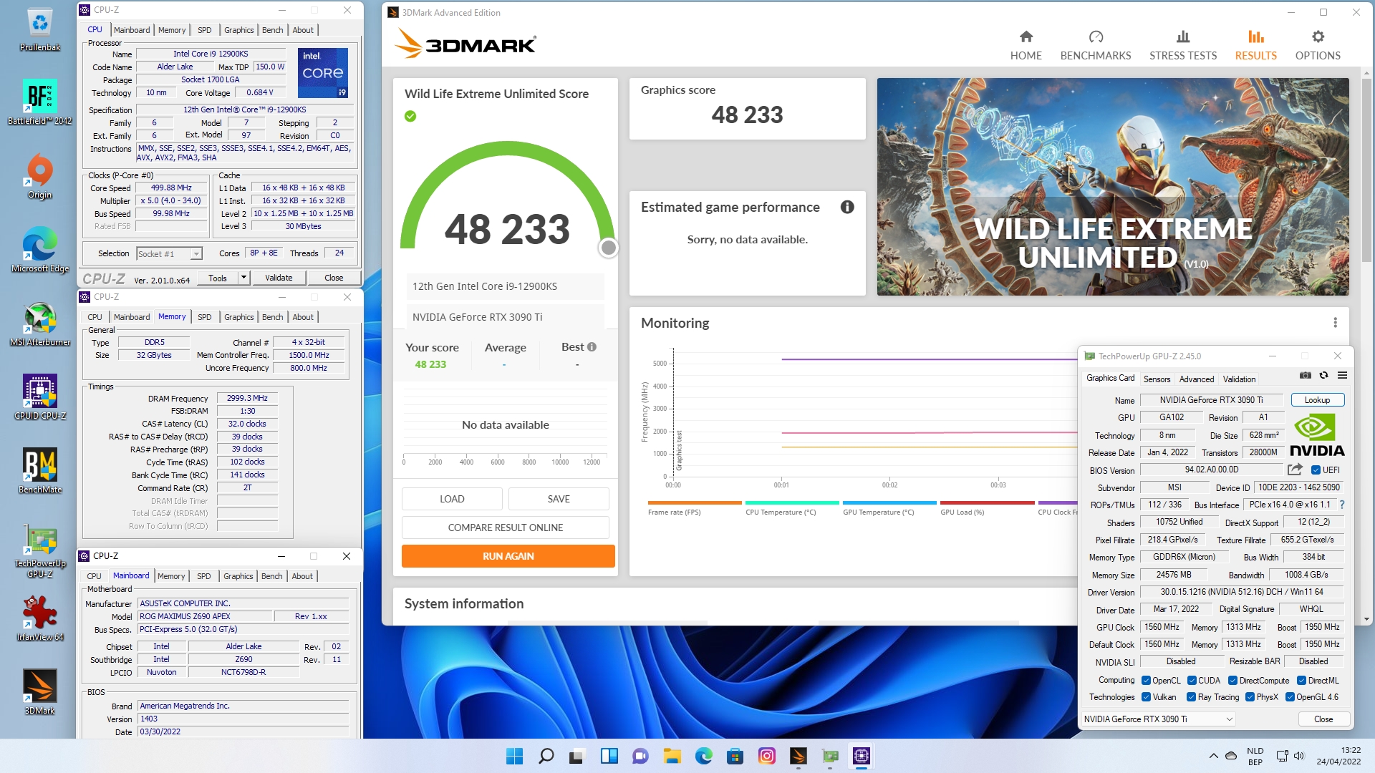
Task: Open the Tools dropdown arrow in CPU-Z
Action: [243, 278]
